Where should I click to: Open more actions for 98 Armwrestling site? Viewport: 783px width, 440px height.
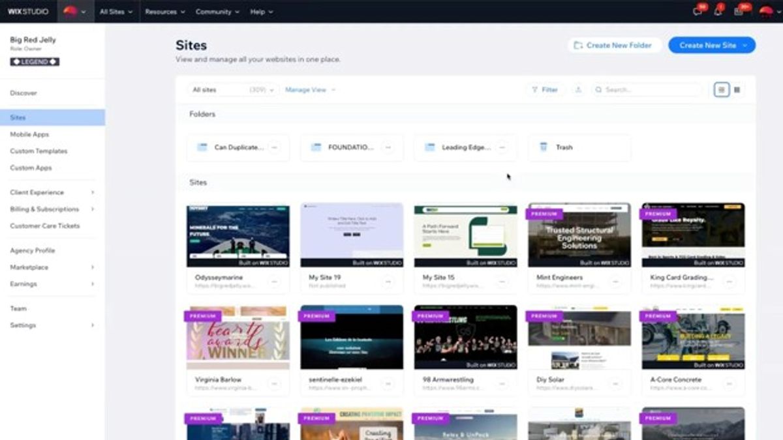pyautogui.click(x=502, y=384)
